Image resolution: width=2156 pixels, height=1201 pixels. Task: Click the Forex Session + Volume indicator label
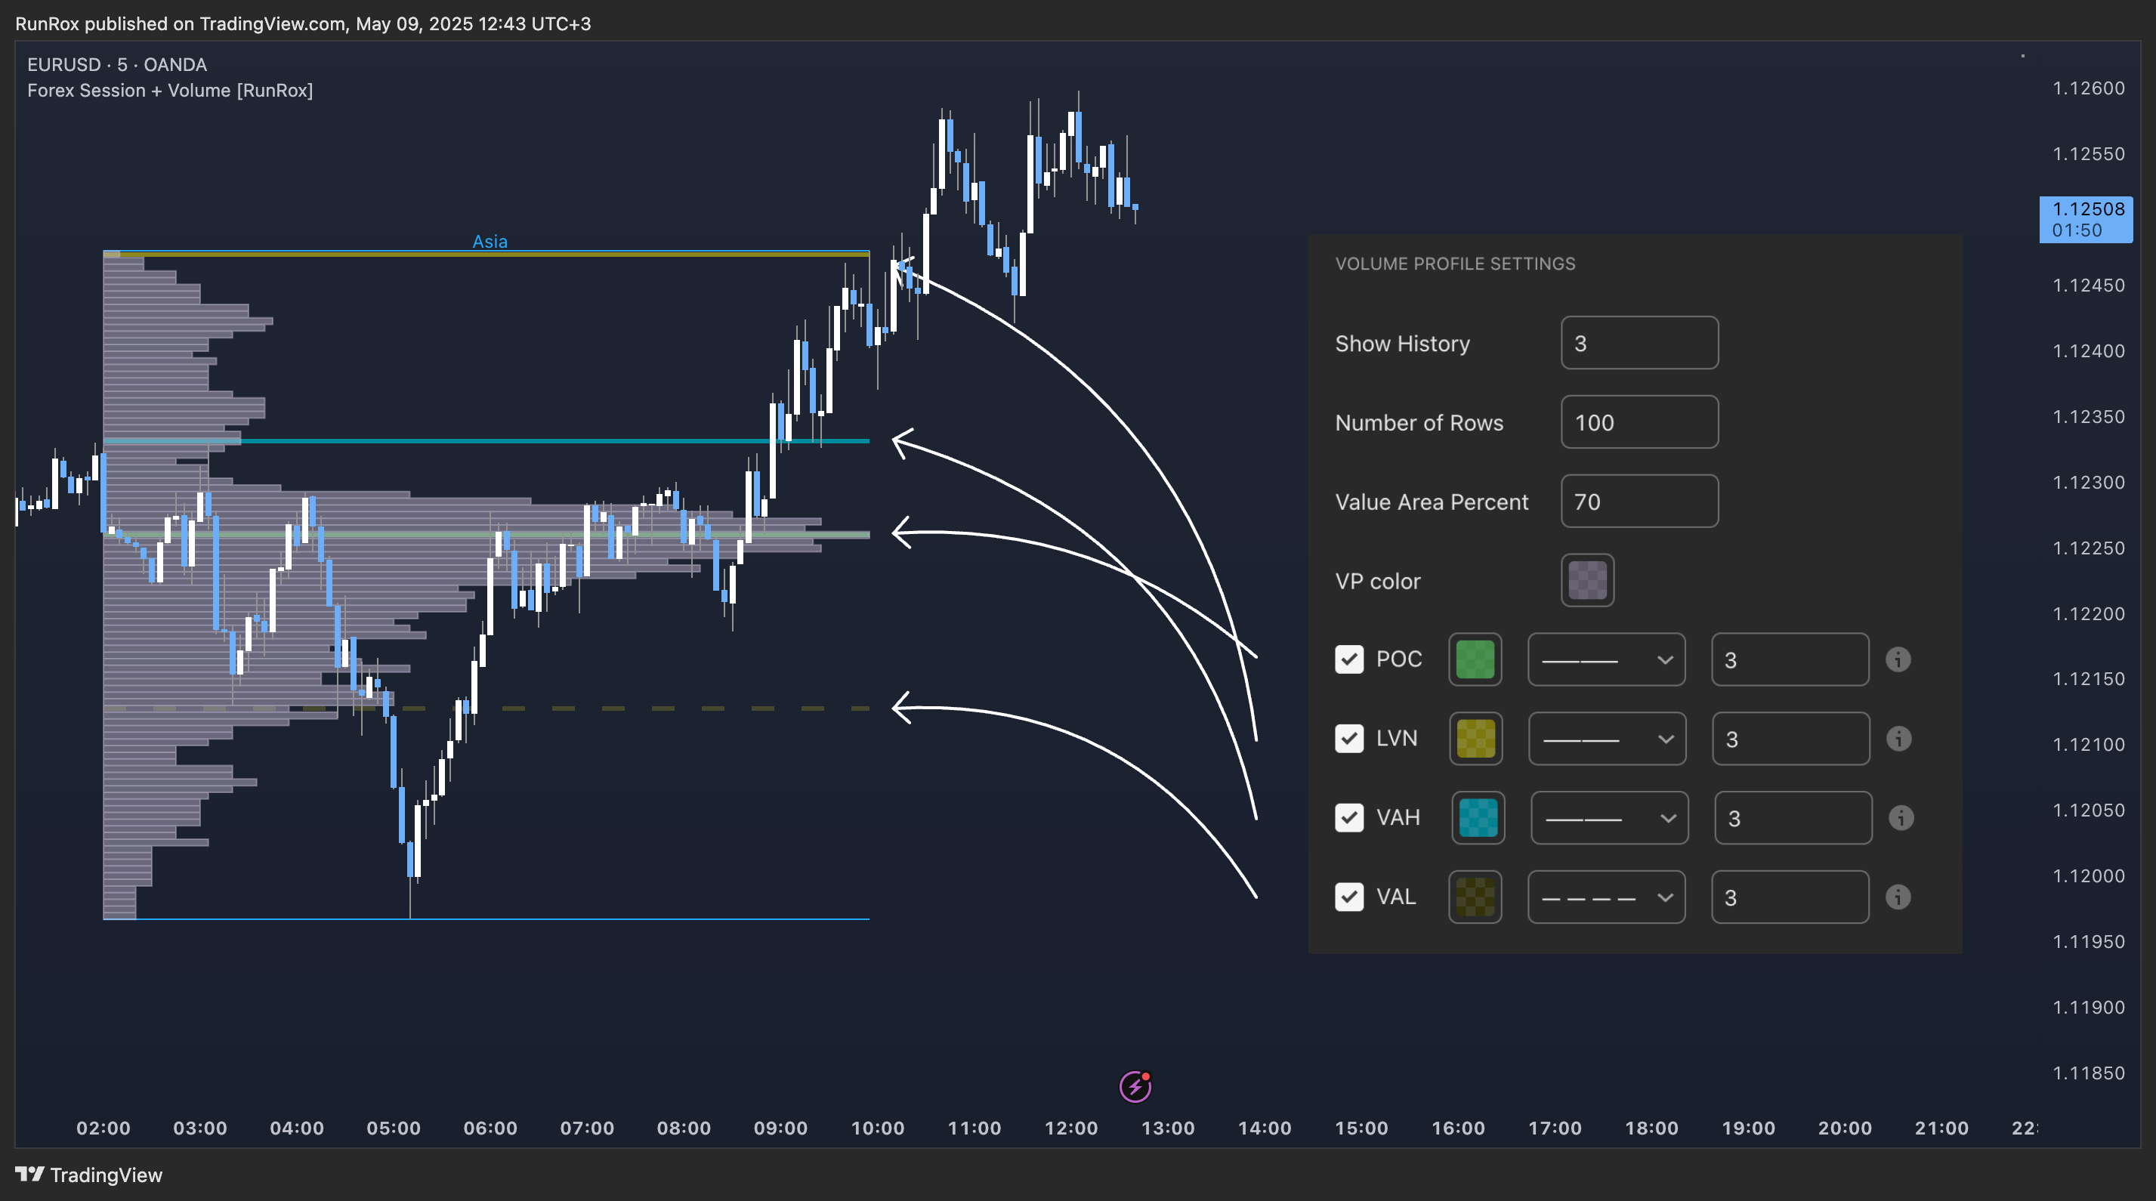(170, 91)
